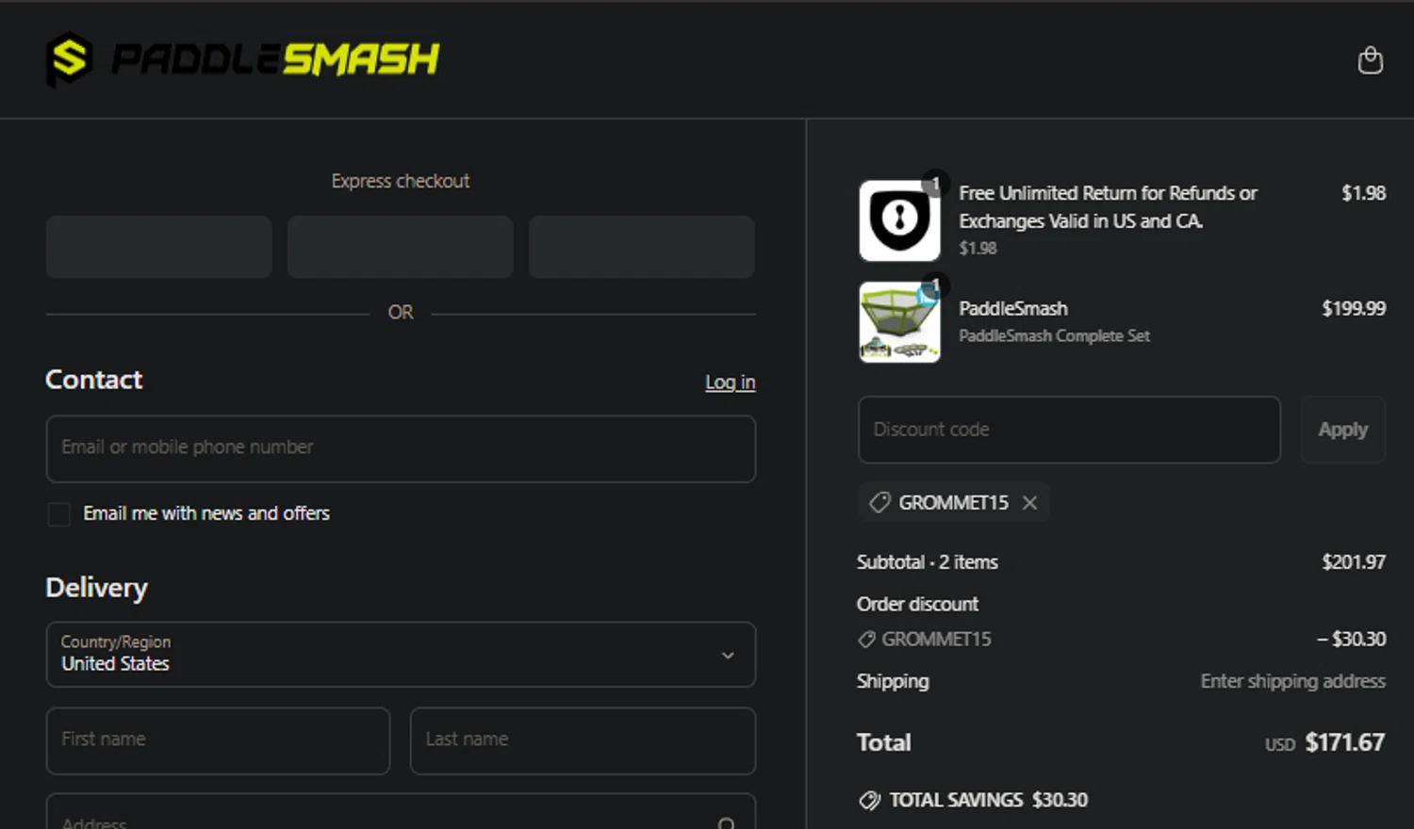
Task: Click the Order discount GROMMET15 tag icon
Action: (x=866, y=640)
